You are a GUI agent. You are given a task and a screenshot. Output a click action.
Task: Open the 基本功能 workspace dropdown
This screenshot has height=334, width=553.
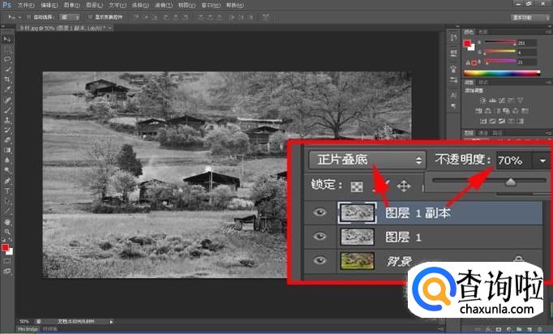528,16
